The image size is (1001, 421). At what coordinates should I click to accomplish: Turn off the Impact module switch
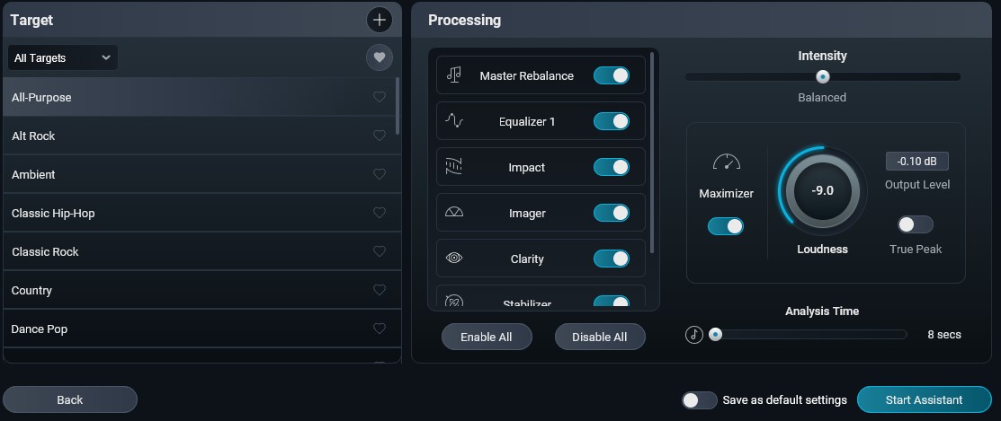(x=611, y=167)
